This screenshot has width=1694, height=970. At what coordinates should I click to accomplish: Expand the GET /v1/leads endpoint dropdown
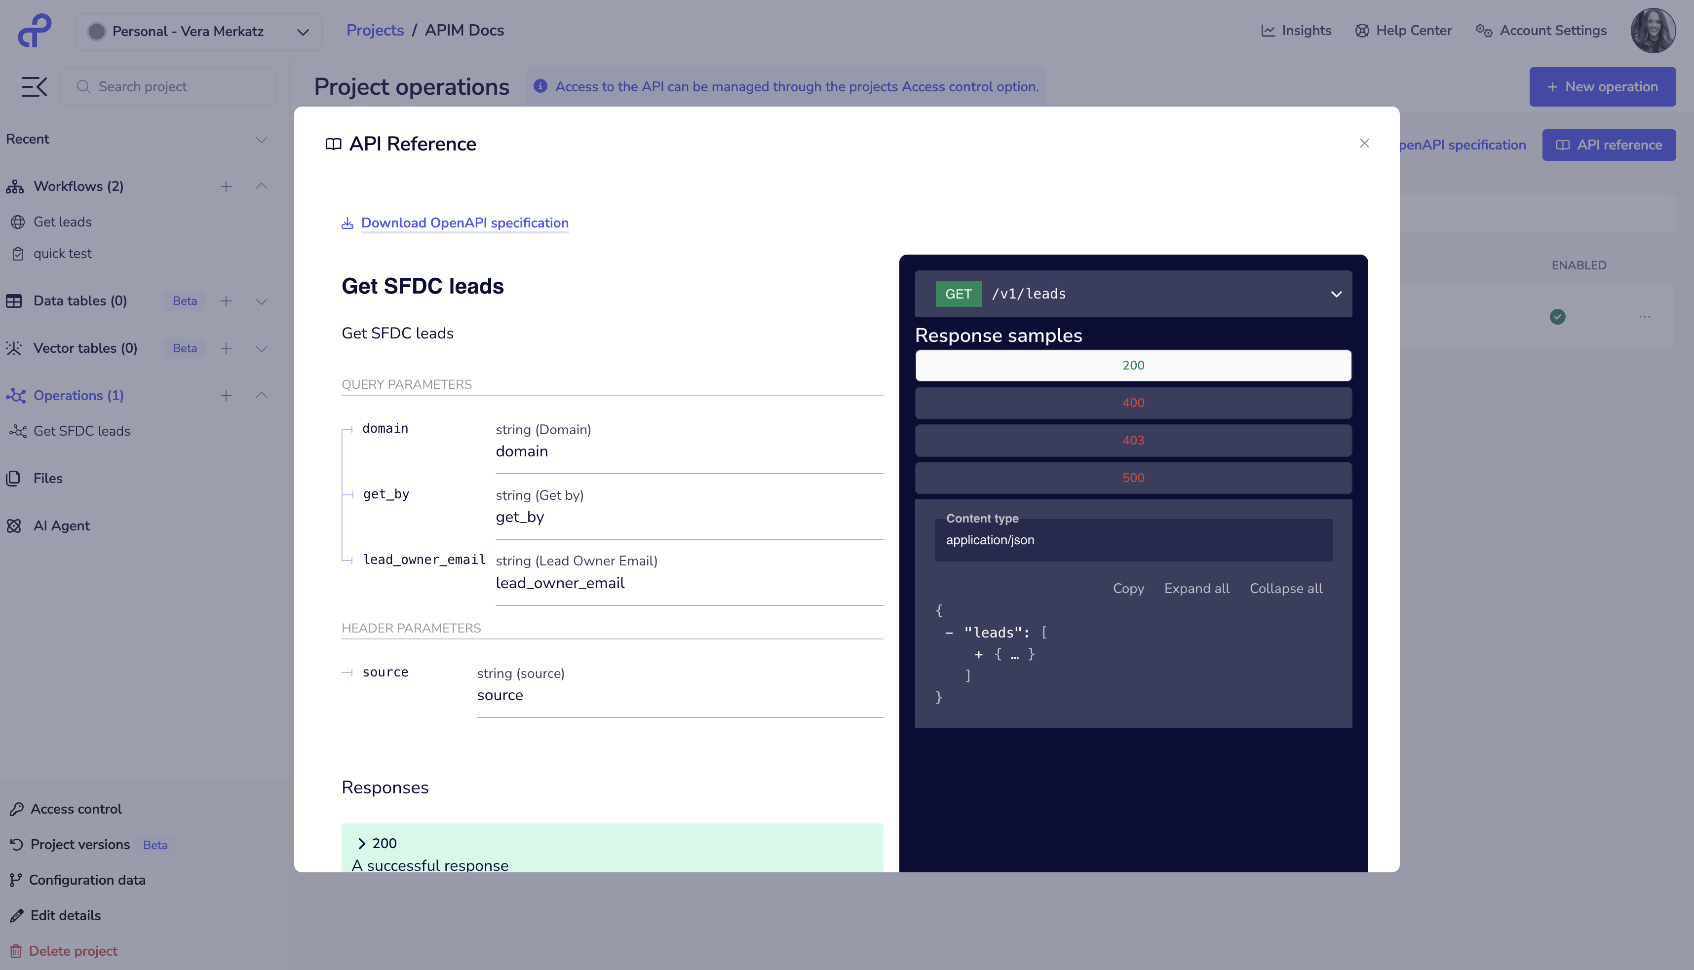pos(1336,294)
